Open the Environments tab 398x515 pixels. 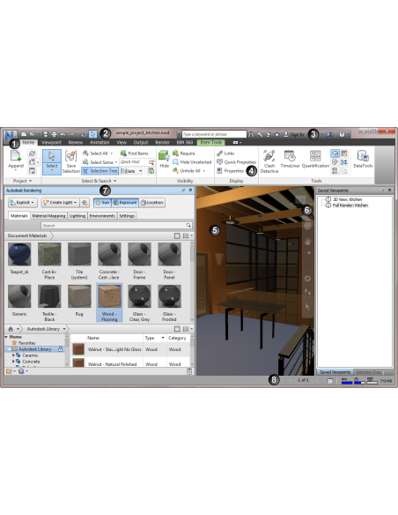coord(102,216)
